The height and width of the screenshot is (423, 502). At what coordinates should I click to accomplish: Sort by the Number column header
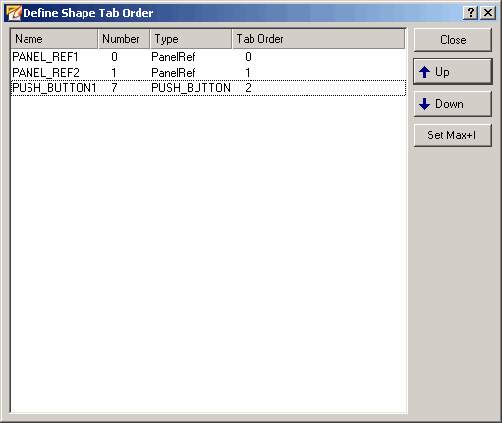click(124, 39)
